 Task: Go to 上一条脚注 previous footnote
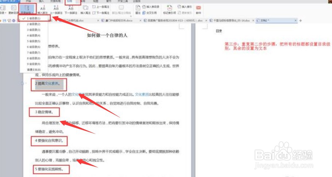pyautogui.click(x=56, y=10)
